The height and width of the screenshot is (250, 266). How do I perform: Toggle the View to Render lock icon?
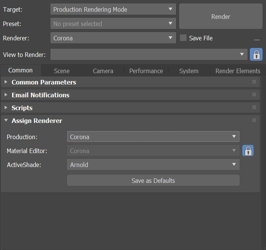(256, 55)
